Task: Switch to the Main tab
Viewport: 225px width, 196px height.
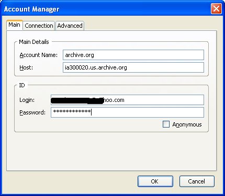Action: click(15, 25)
